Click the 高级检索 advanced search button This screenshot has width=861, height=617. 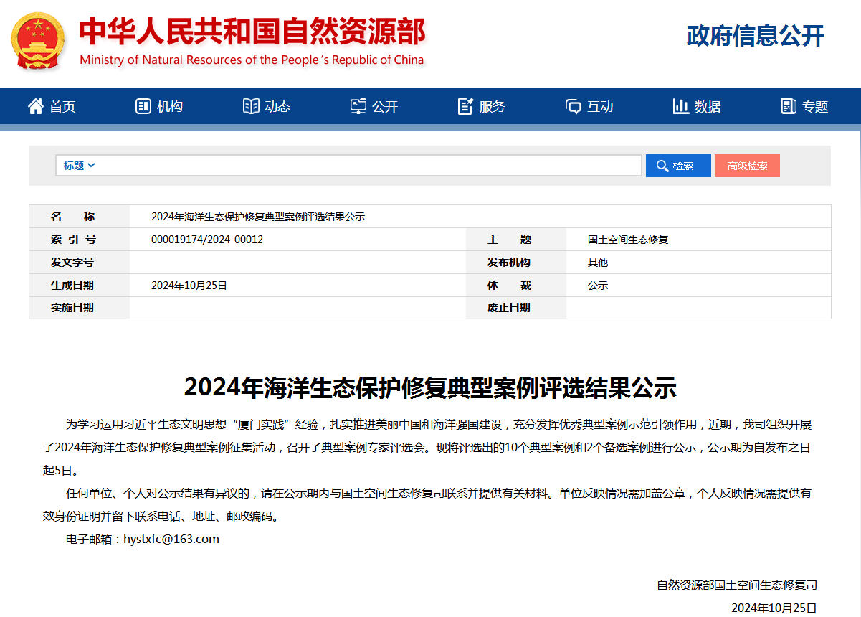click(747, 166)
